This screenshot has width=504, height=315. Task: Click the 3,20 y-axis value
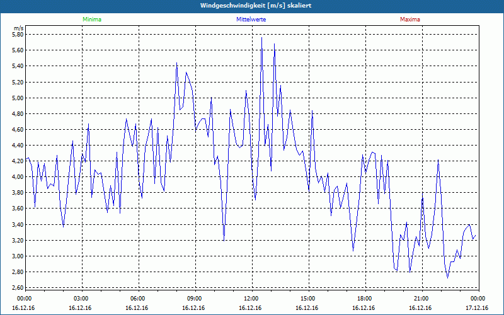(18, 241)
